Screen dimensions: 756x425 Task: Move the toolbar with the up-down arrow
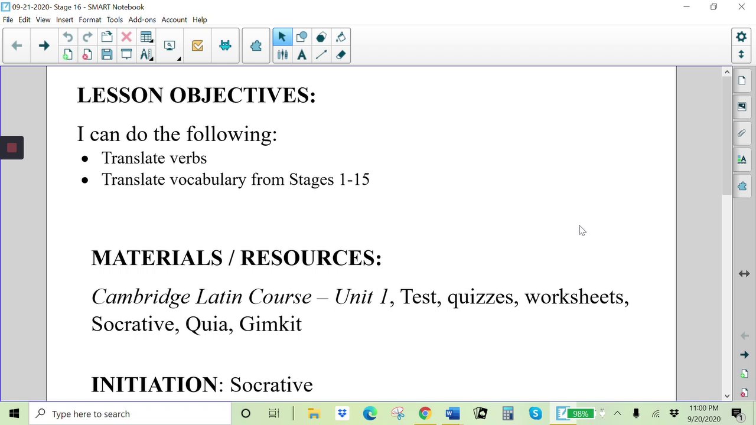[x=741, y=55]
